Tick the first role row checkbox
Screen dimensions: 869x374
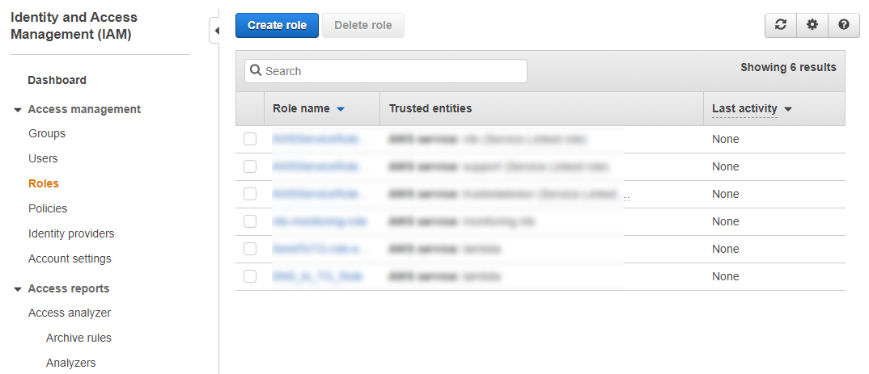click(250, 139)
